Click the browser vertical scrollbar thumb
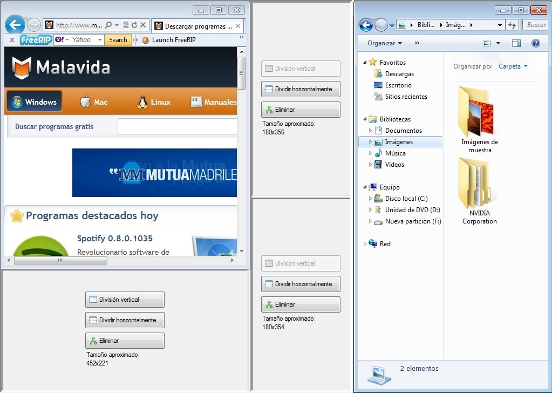Image resolution: width=552 pixels, height=393 pixels. point(242,73)
